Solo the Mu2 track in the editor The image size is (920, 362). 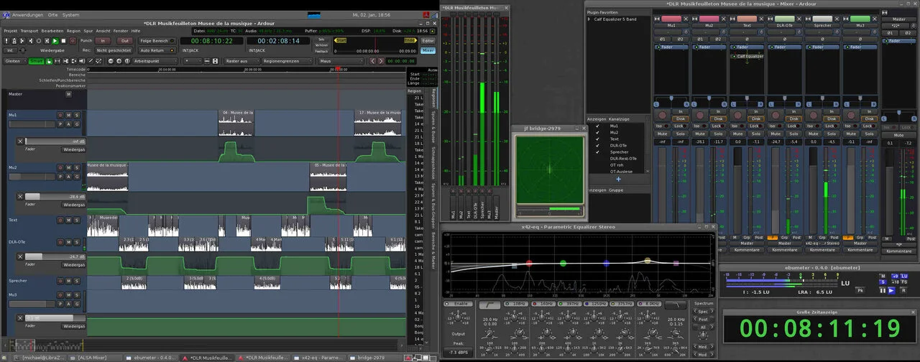pos(77,168)
